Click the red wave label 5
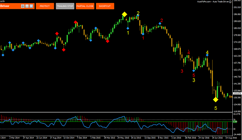 click(x=194, y=75)
